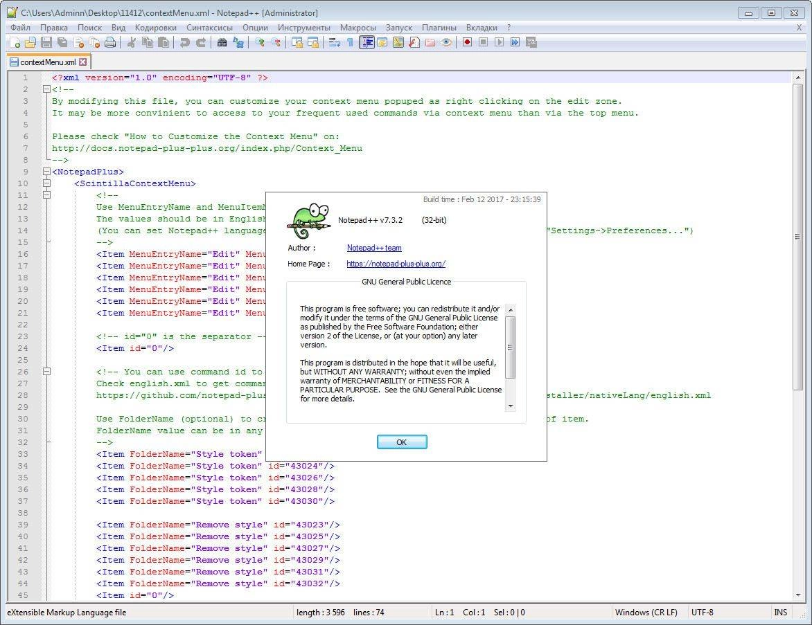
Task: Open the Поиск menu
Action: coord(89,28)
